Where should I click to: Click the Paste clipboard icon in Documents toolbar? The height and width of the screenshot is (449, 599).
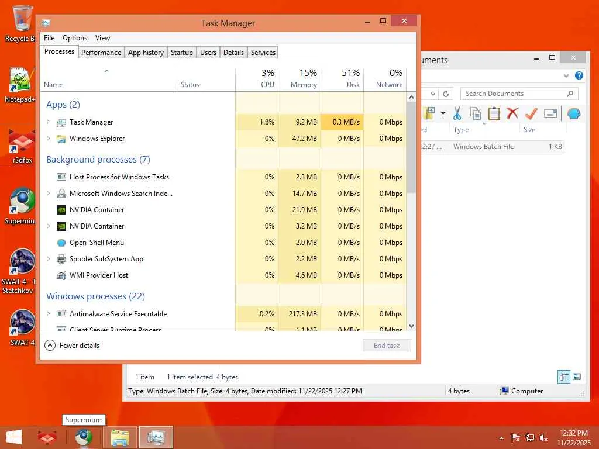tap(494, 113)
